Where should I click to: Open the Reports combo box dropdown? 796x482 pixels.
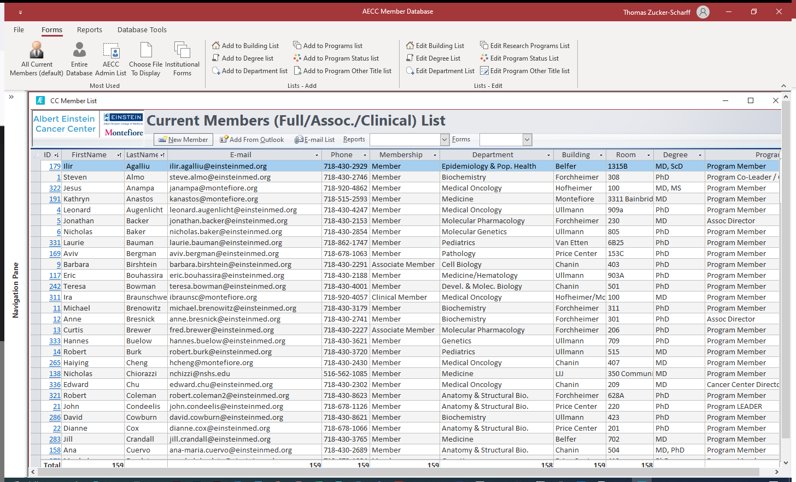pyautogui.click(x=444, y=140)
